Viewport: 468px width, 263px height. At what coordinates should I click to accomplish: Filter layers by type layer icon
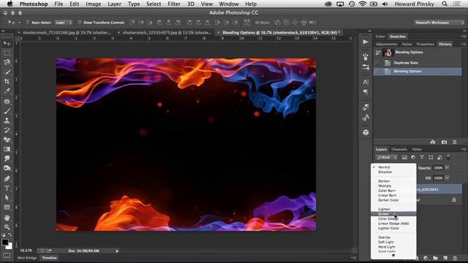click(x=422, y=158)
